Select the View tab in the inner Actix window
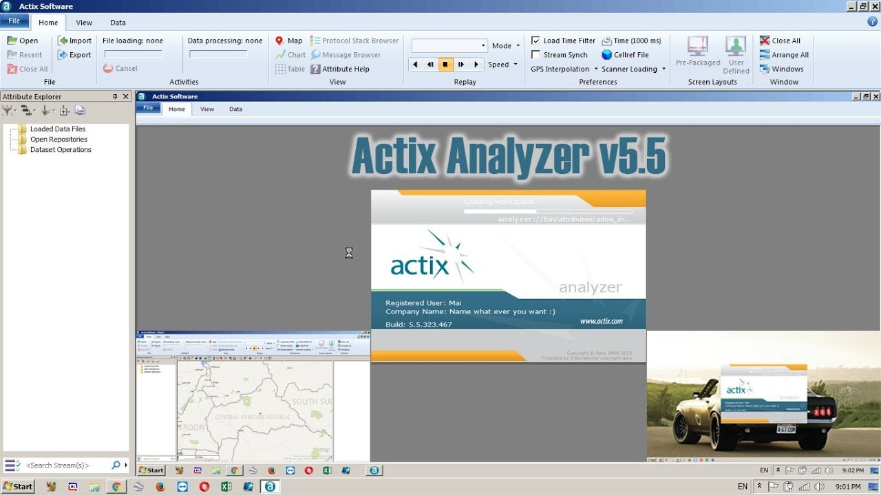Image resolution: width=881 pixels, height=495 pixels. pyautogui.click(x=207, y=109)
